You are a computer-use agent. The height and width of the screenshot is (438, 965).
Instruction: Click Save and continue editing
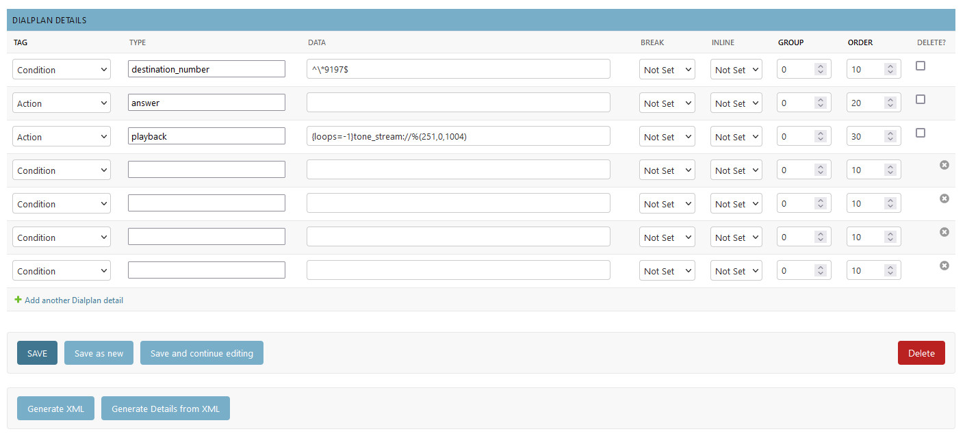201,353
